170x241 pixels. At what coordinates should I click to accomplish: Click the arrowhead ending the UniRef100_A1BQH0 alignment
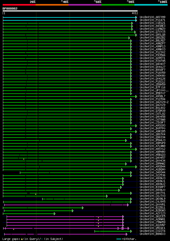(x=122, y=170)
